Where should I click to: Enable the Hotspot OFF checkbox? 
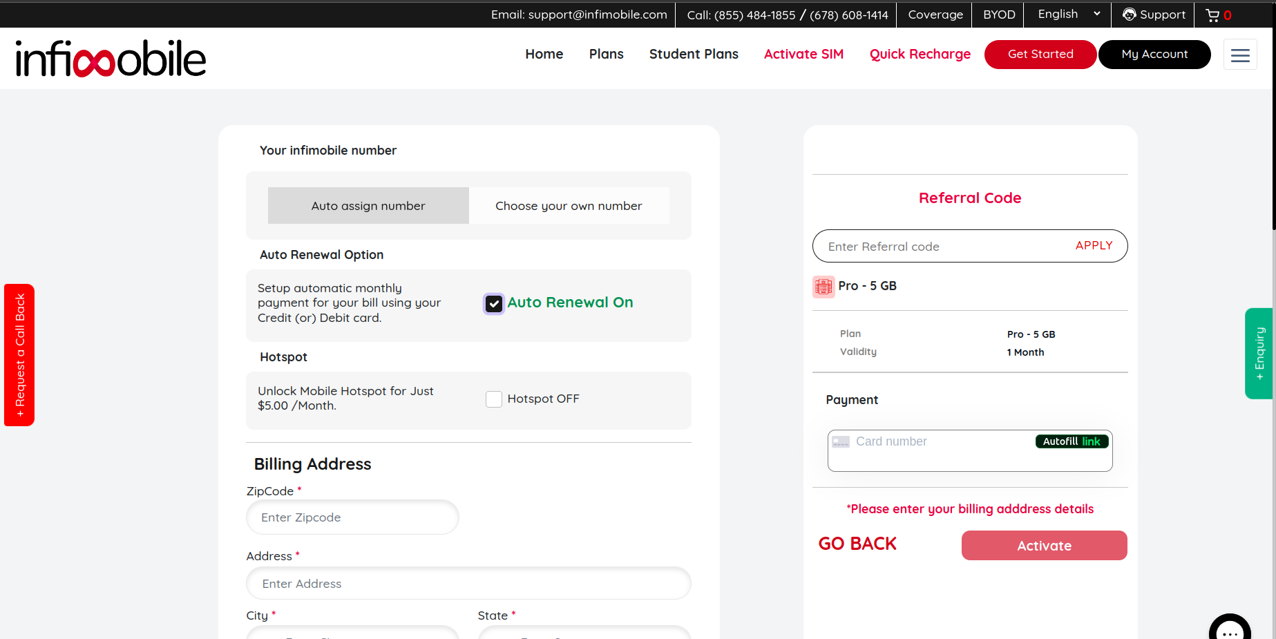494,399
